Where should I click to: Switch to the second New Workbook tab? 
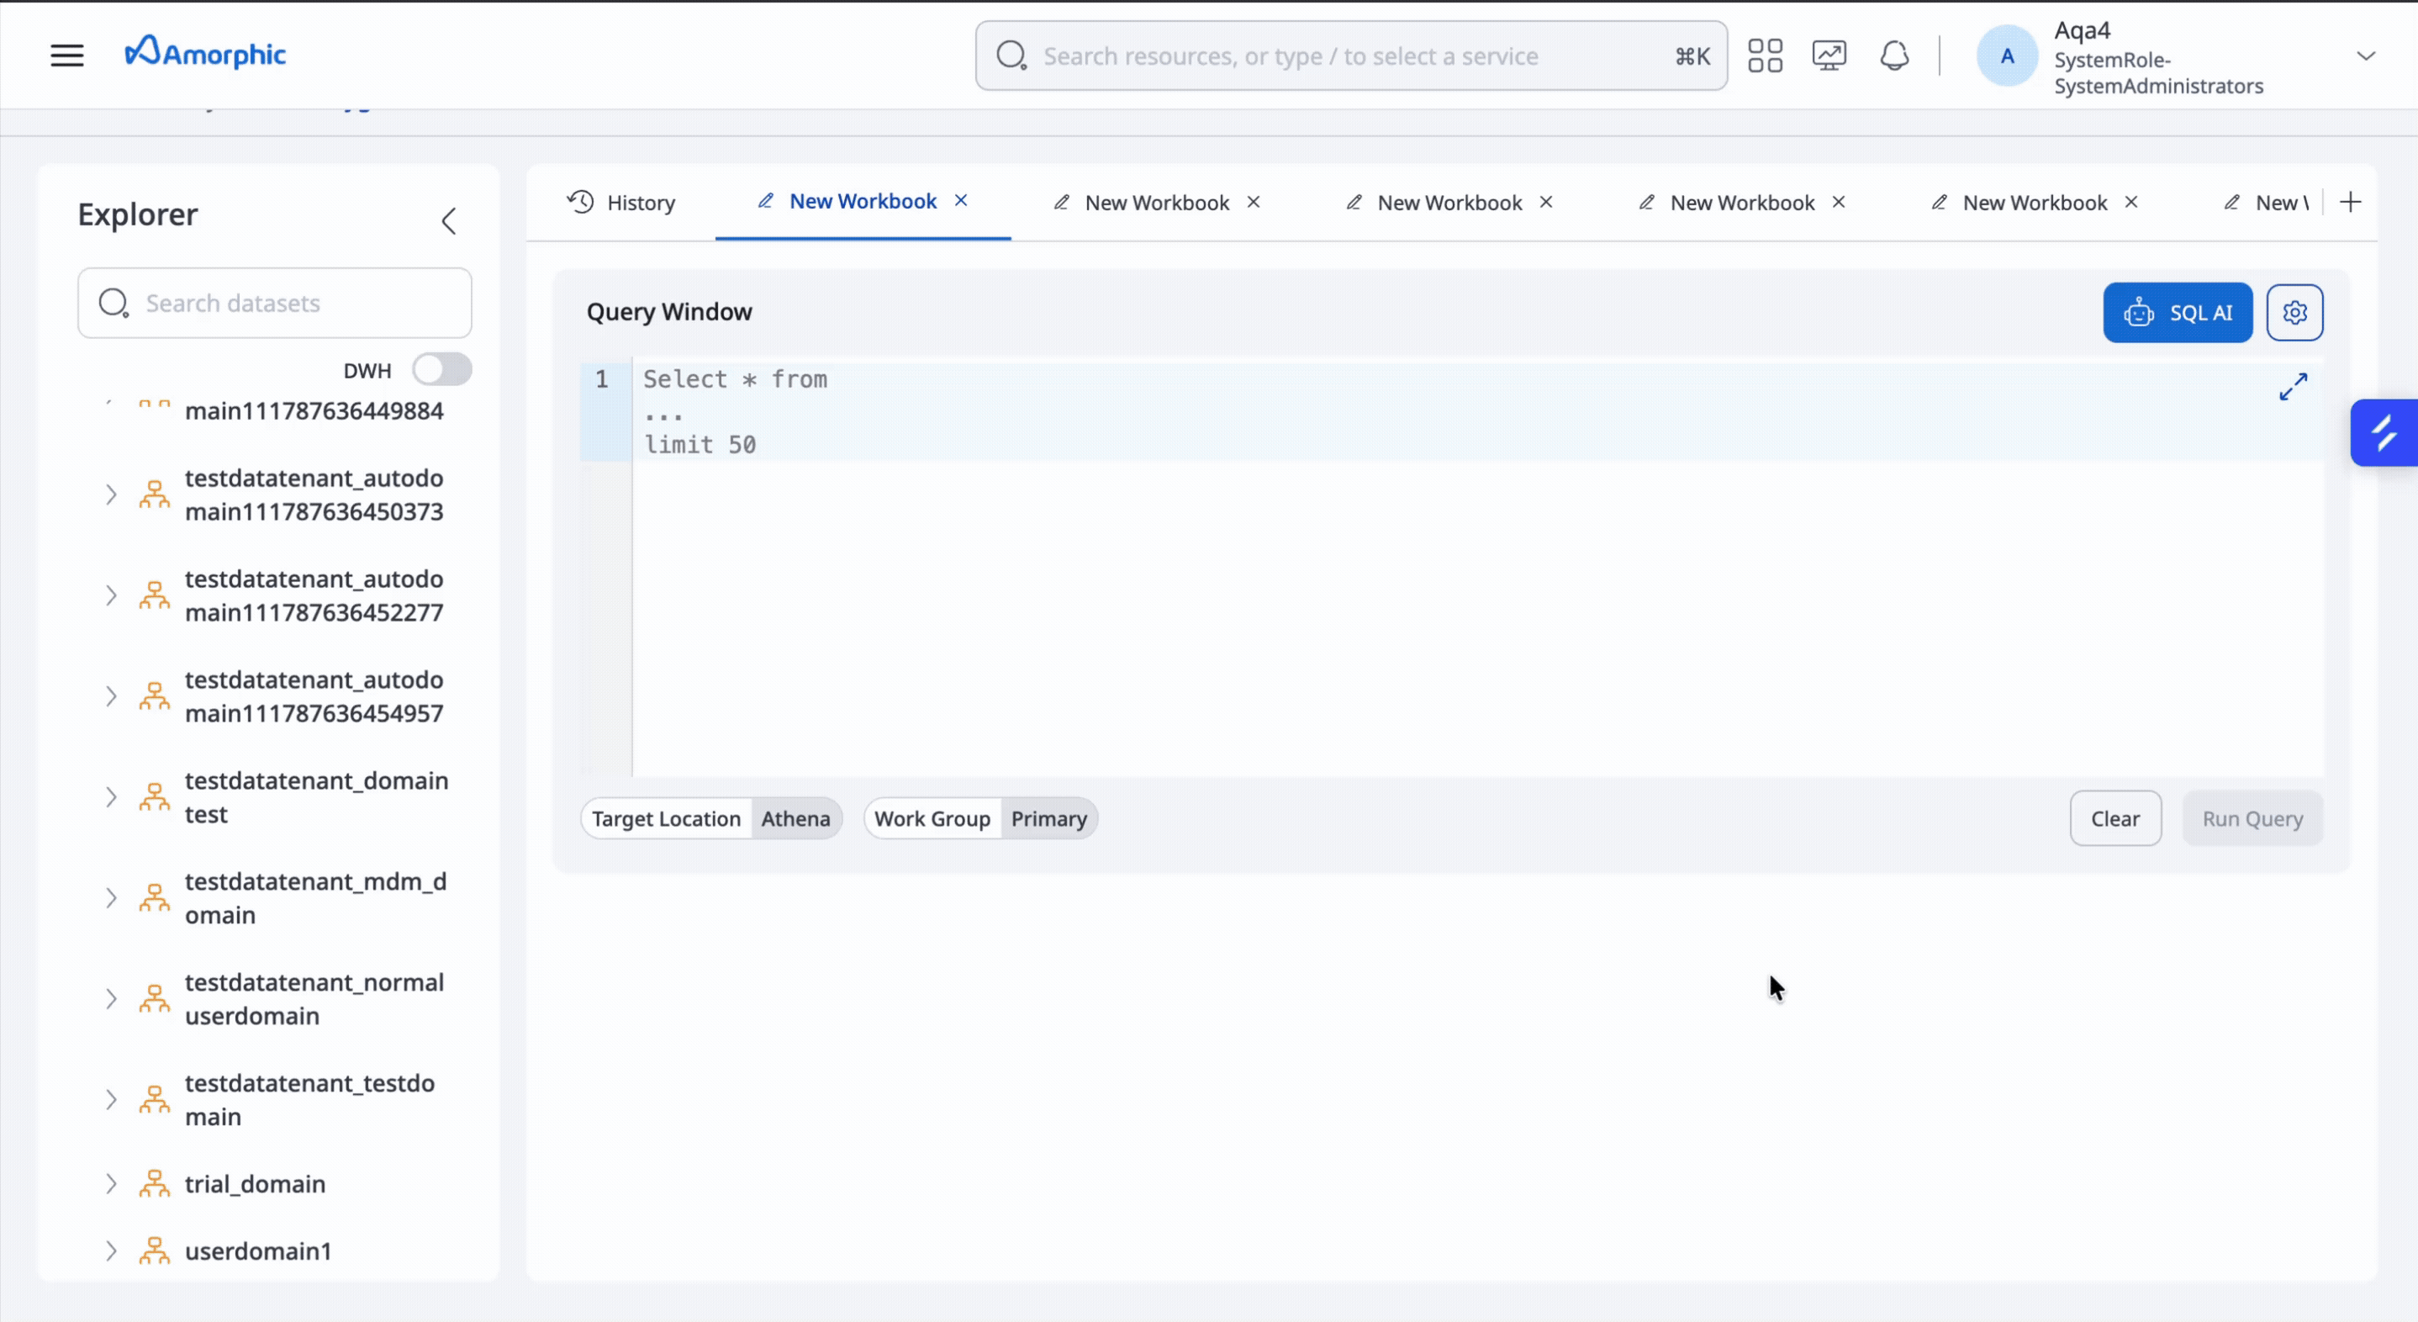pos(1156,203)
